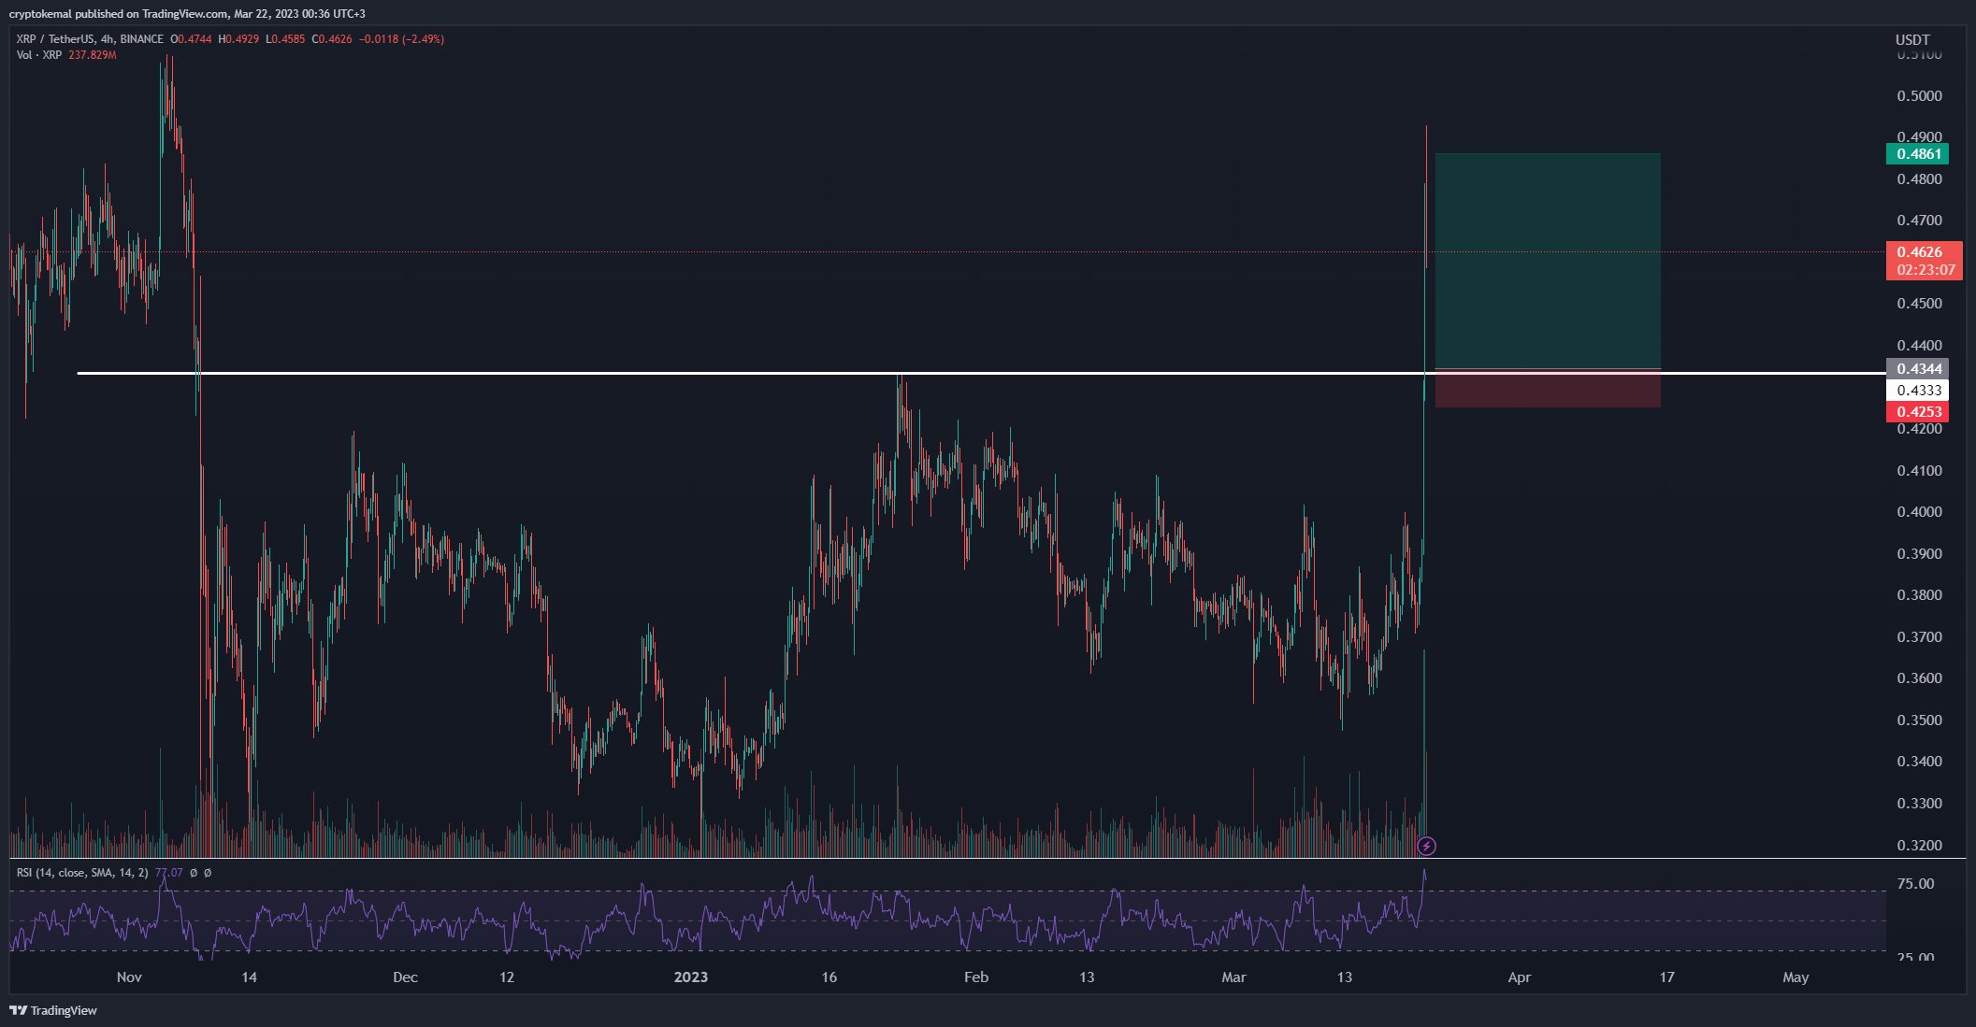Click the red 0.4253 stop-loss price tag
This screenshot has height=1027, width=1976.
coord(1917,412)
